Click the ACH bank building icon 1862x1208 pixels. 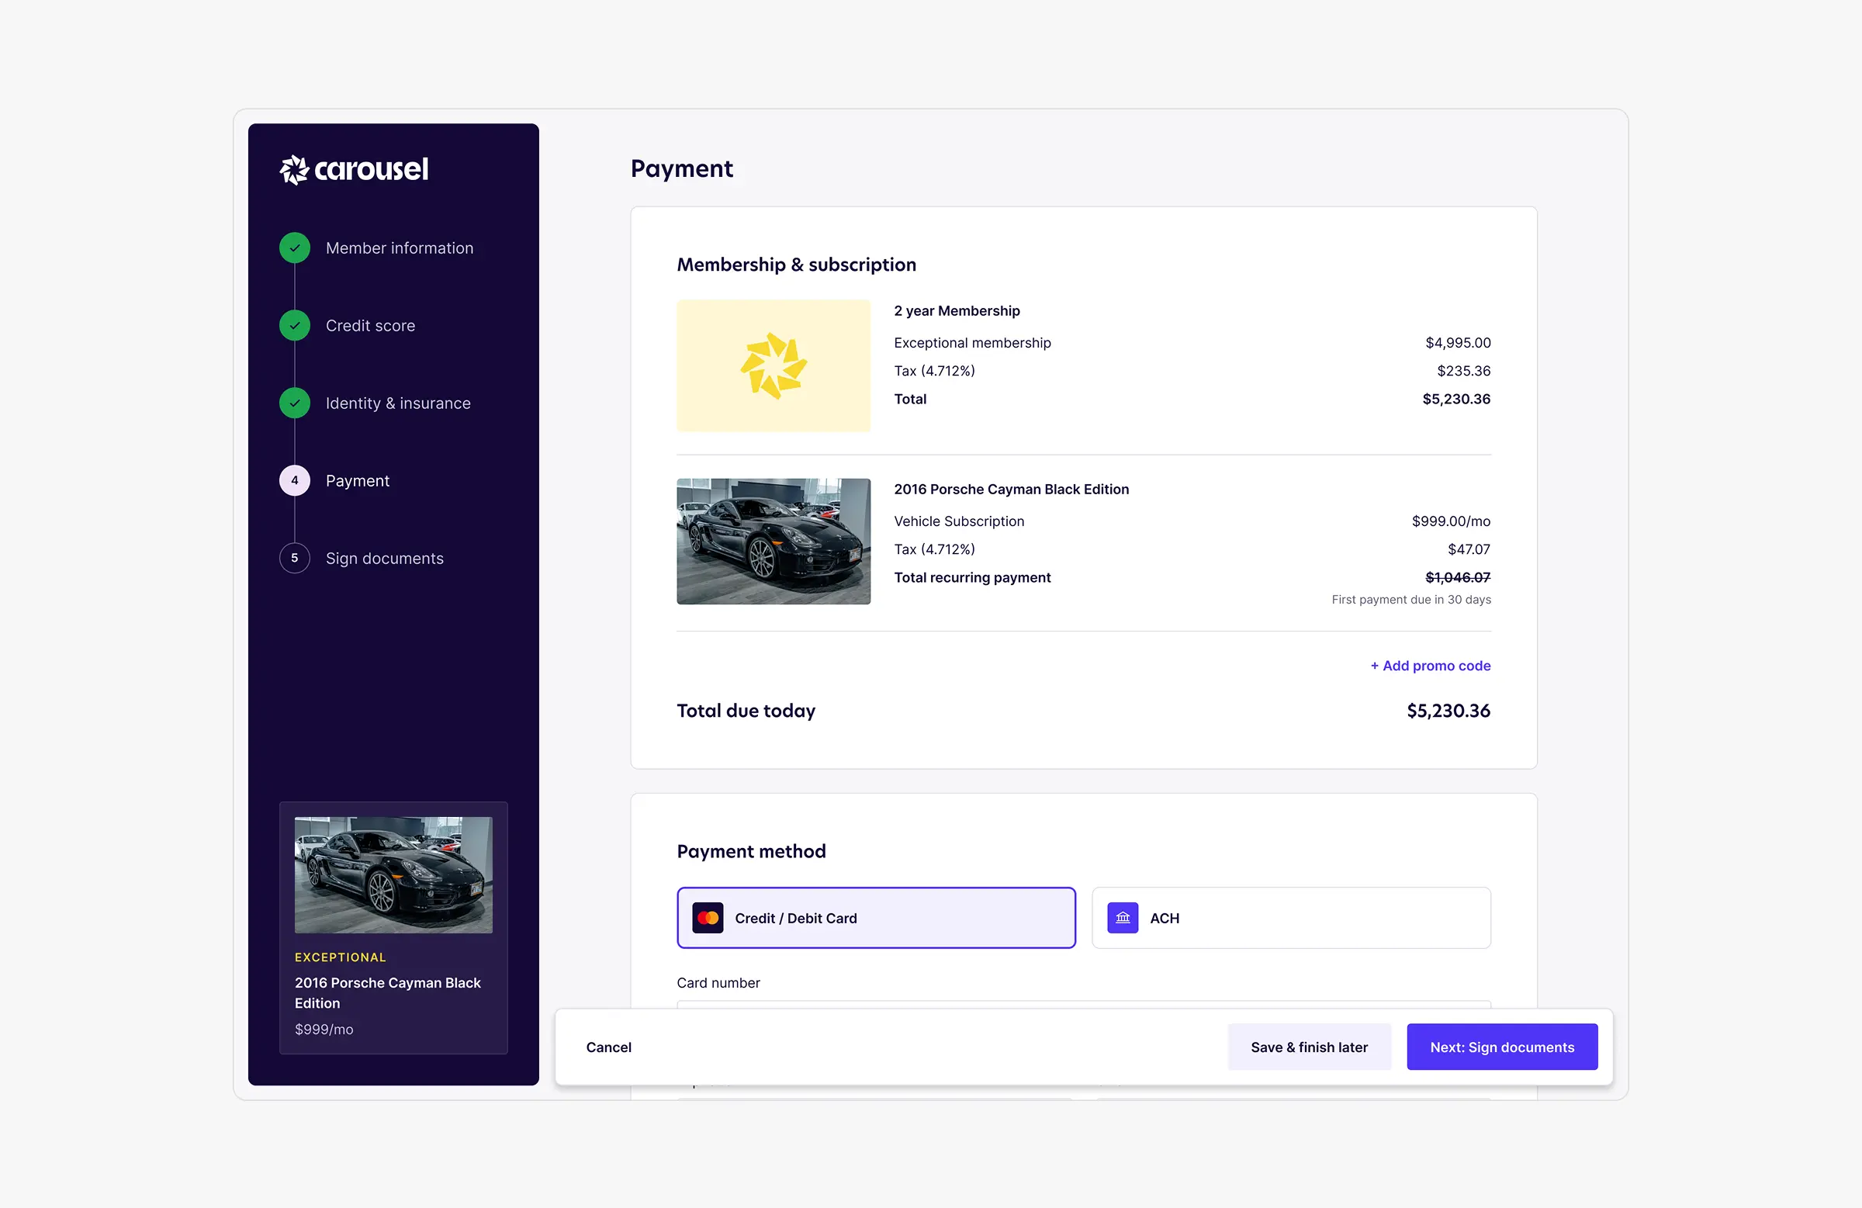point(1122,918)
